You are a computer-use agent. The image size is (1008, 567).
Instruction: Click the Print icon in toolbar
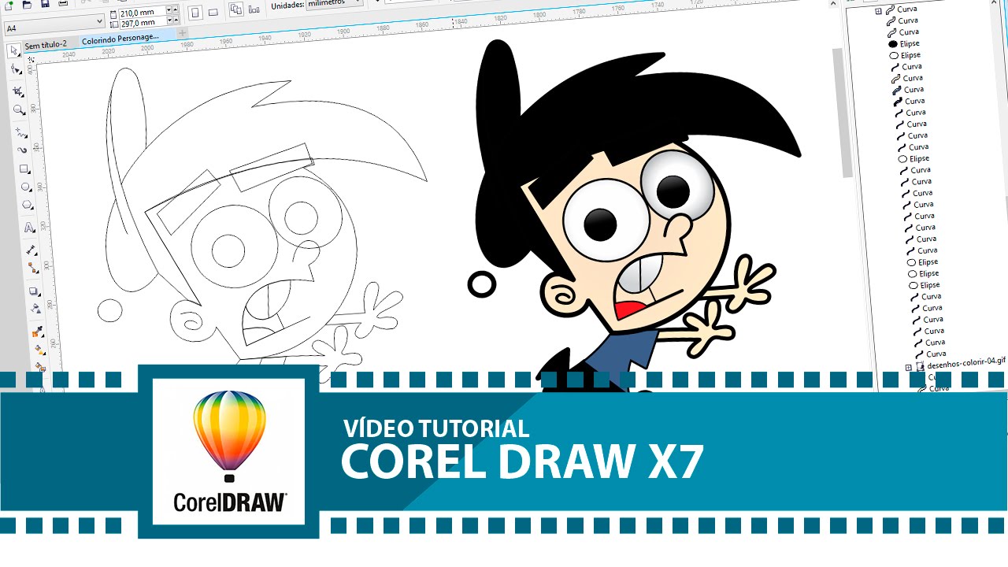click(63, 3)
